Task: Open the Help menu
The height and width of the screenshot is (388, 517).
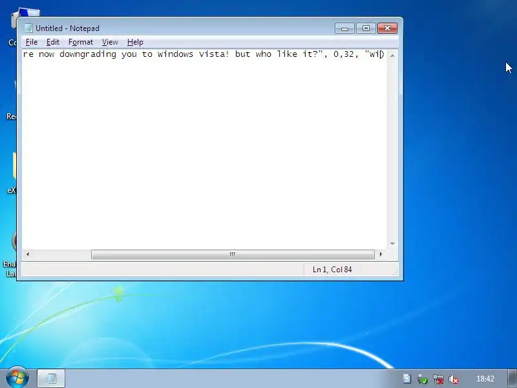Action: (135, 42)
